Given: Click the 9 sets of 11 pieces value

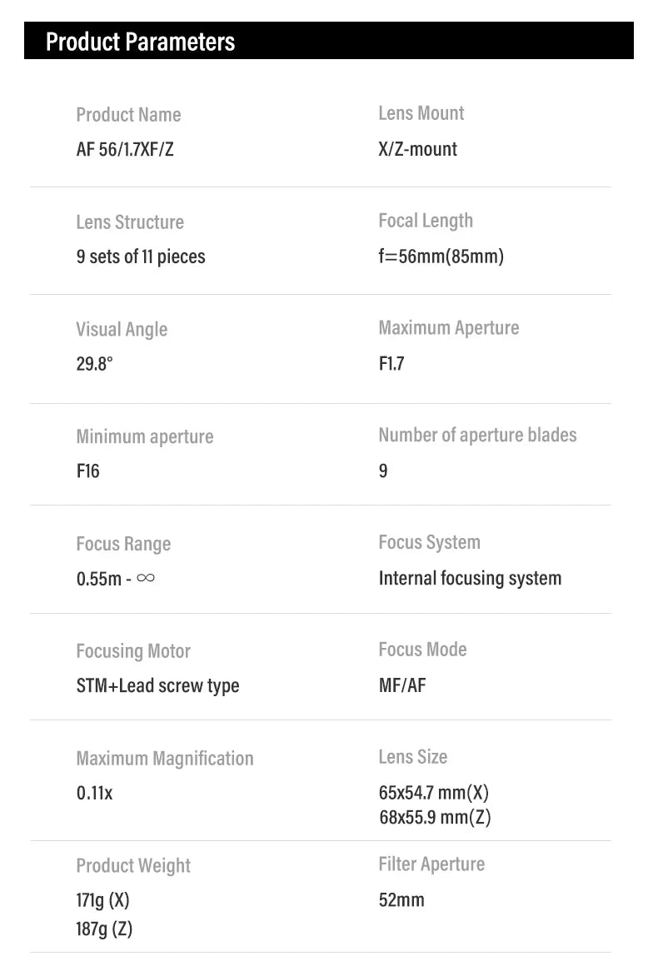Looking at the screenshot, I should coord(140,256).
